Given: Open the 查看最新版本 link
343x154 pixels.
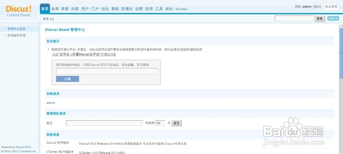Looking at the screenshot, I should click(133, 144).
